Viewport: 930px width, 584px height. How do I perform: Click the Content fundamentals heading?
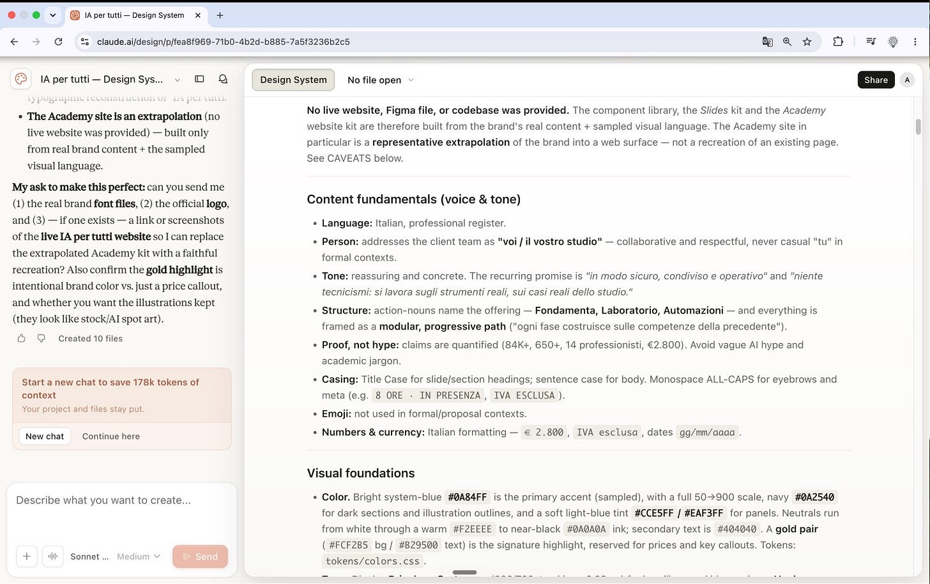[x=413, y=199]
